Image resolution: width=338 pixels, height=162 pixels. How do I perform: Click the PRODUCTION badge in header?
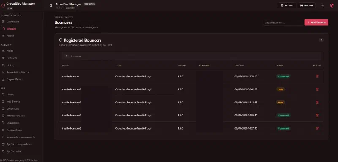click(89, 4)
